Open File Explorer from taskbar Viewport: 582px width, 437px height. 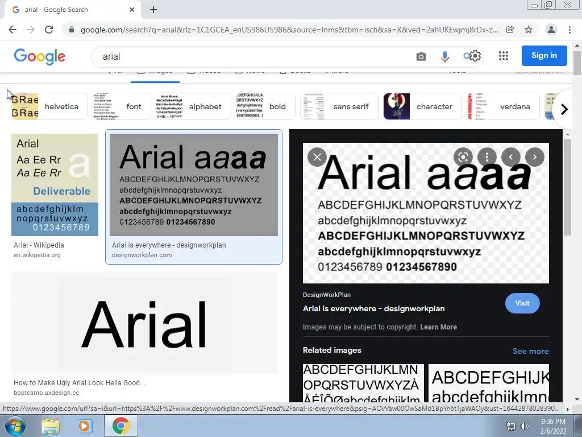51,426
